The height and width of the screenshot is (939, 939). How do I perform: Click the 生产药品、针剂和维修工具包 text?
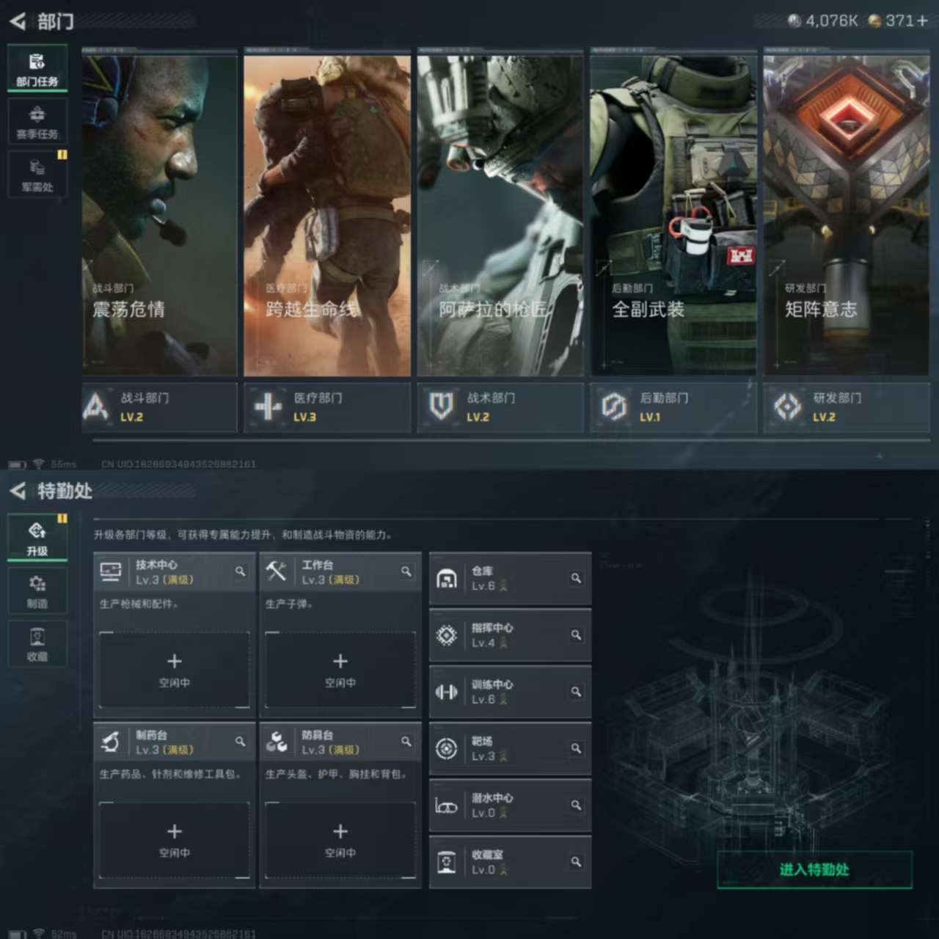(x=170, y=774)
